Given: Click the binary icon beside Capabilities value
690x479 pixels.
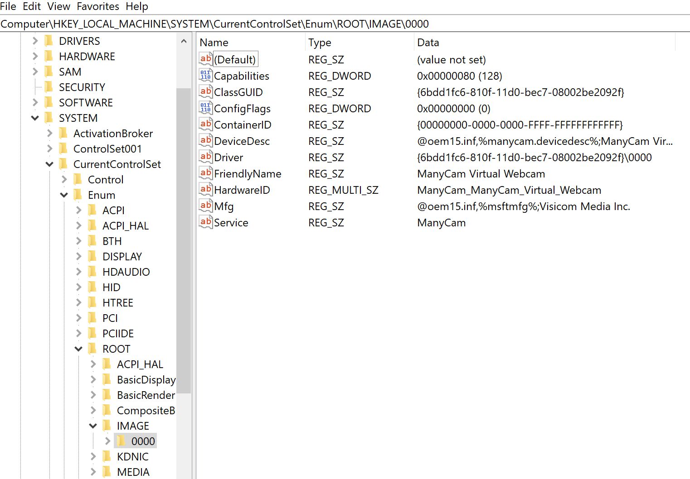Looking at the screenshot, I should tap(205, 75).
